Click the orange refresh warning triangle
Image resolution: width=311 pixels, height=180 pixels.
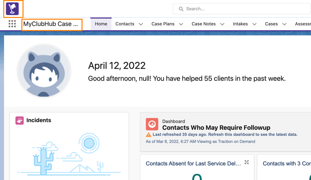coord(149,135)
